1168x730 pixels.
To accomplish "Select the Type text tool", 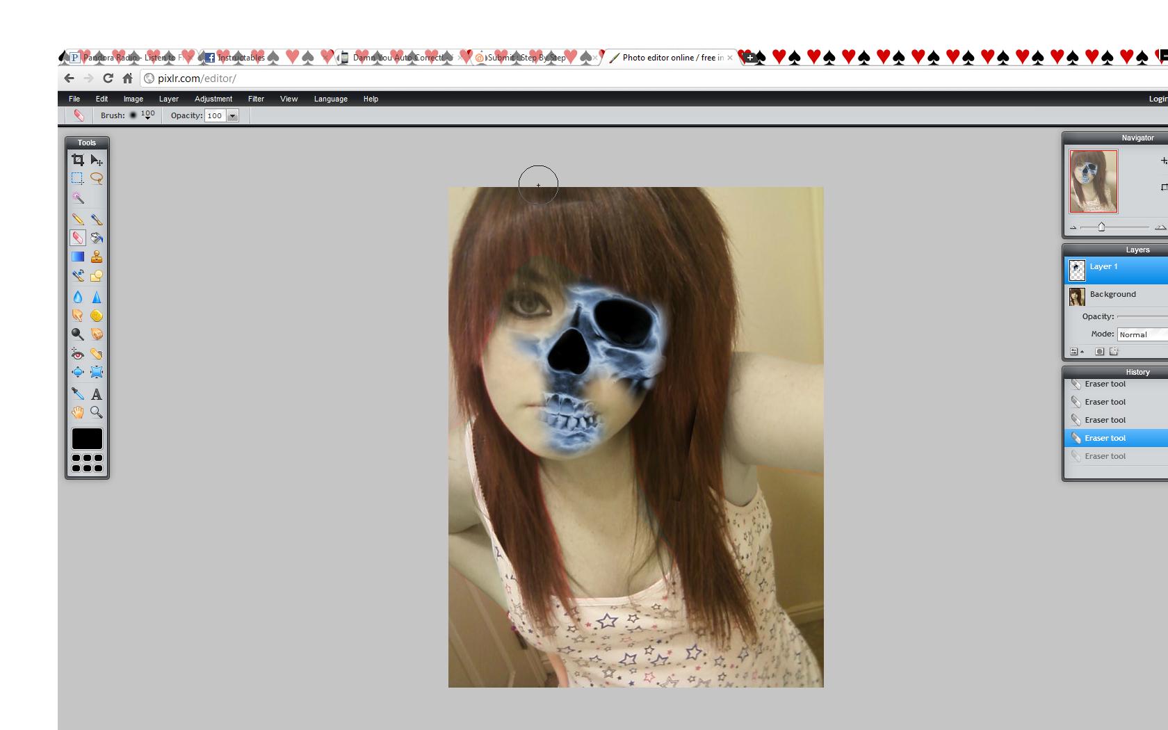I will click(97, 394).
